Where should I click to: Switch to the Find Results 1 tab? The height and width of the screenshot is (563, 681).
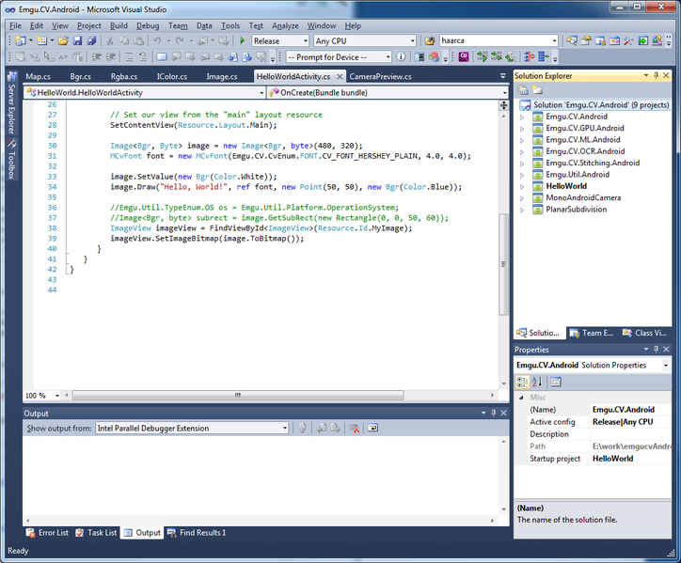pos(197,533)
